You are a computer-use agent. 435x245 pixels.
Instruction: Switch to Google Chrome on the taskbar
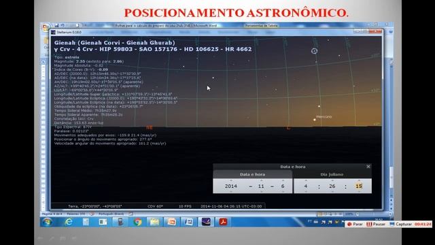[x=137, y=222]
